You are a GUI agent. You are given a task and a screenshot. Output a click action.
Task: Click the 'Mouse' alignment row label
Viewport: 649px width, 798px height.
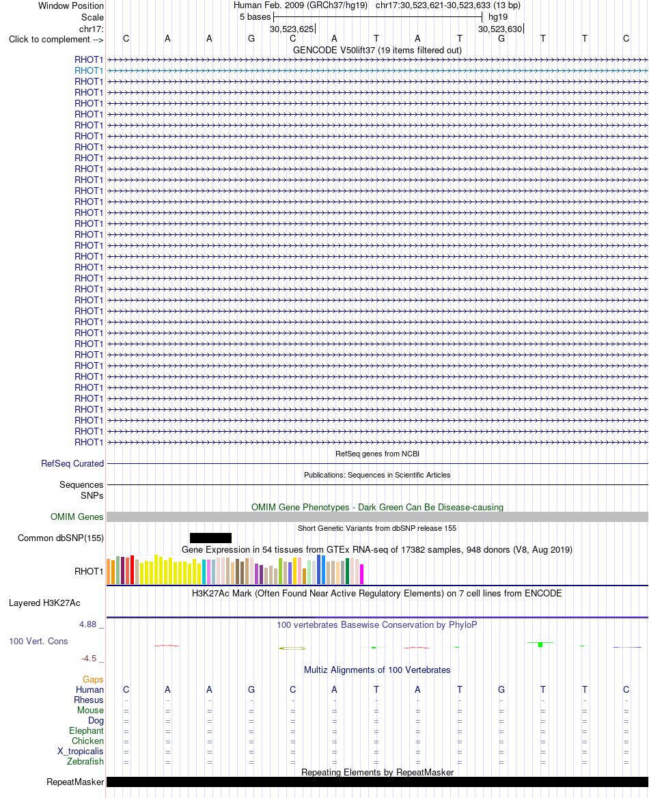[x=91, y=711]
